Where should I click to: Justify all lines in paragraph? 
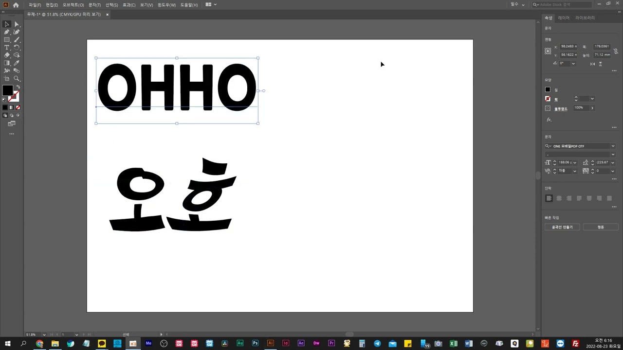click(x=609, y=198)
